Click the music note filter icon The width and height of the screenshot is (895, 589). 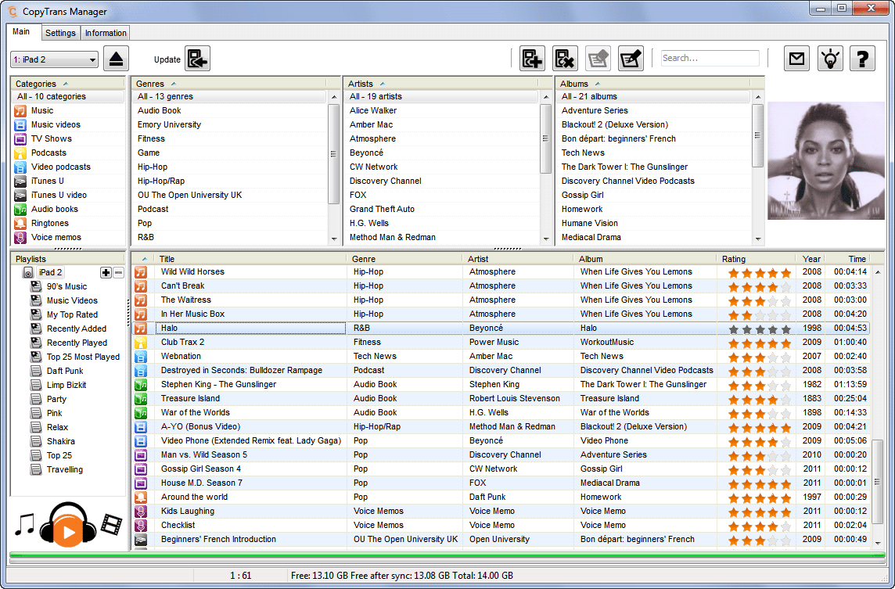(x=24, y=524)
